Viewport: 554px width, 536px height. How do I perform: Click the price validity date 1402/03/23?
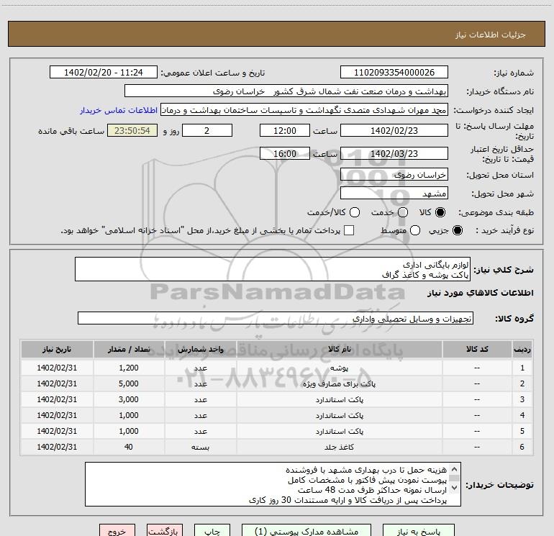pos(394,153)
